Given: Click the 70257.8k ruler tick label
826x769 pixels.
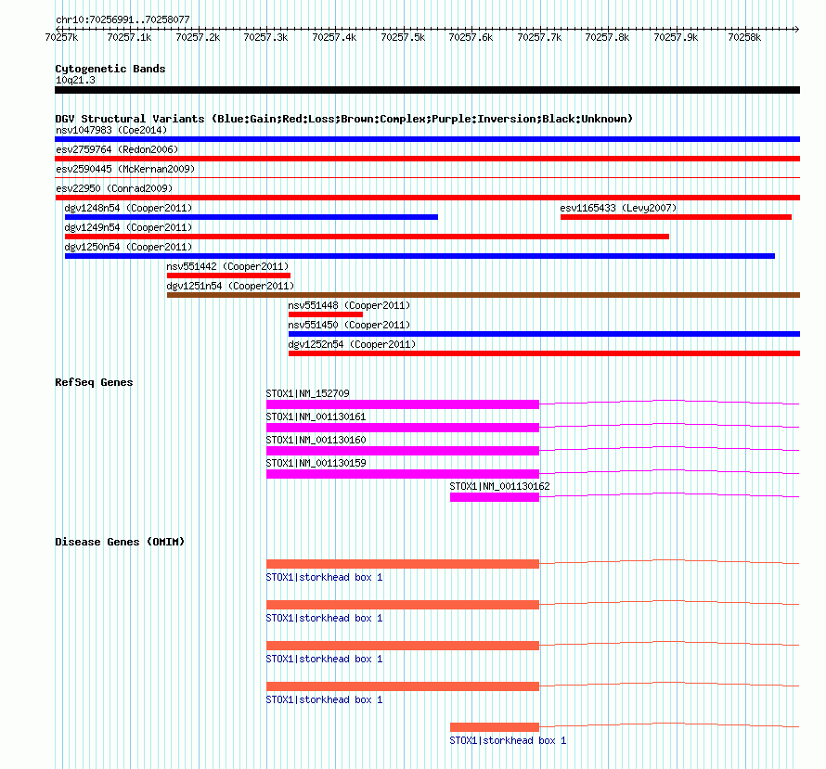Looking at the screenshot, I should point(607,37).
